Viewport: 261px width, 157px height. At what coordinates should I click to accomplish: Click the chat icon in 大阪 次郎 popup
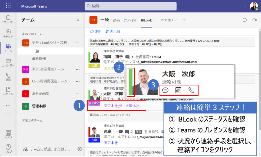pyautogui.click(x=166, y=90)
